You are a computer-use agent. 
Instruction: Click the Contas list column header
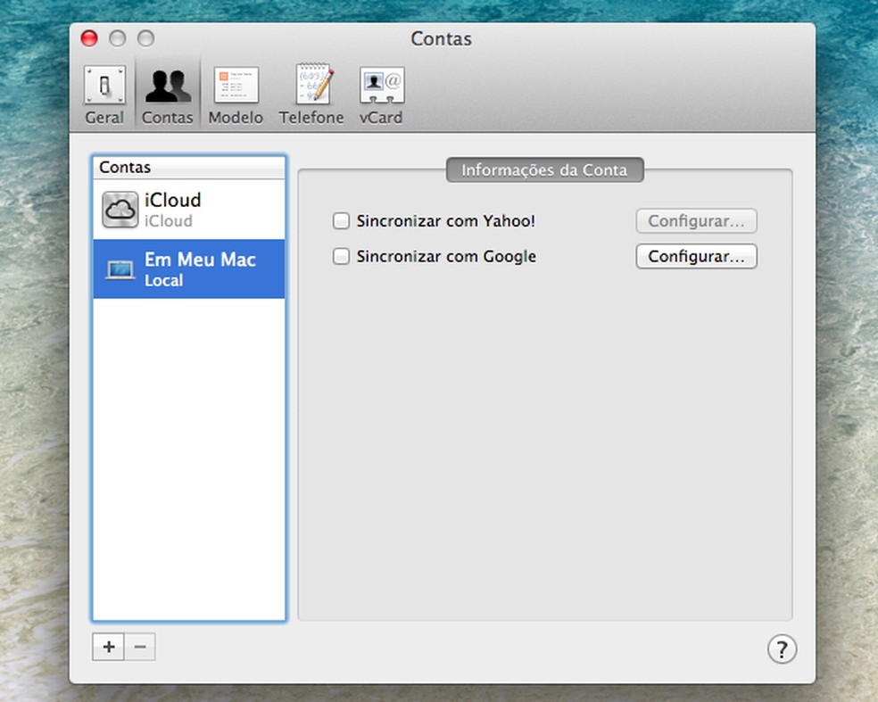coord(189,168)
